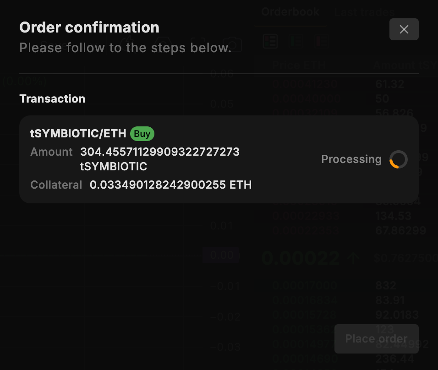Click the up arrow beside 0.00022
Screen dimensions: 438x370
click(x=353, y=258)
